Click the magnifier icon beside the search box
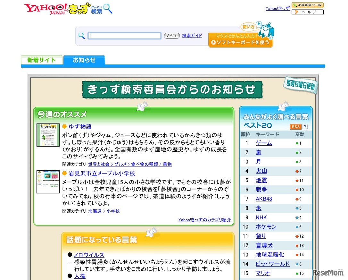The height and width of the screenshot is (280, 348). 81,36
